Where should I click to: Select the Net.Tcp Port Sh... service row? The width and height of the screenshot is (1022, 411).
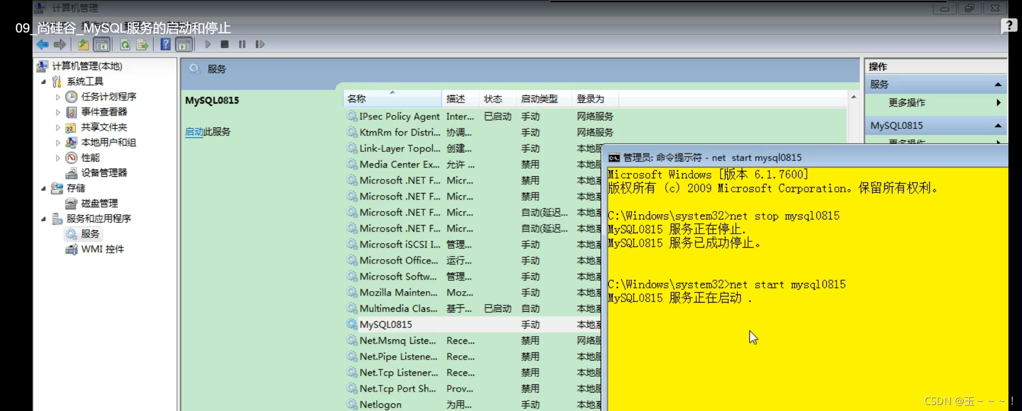(x=473, y=388)
